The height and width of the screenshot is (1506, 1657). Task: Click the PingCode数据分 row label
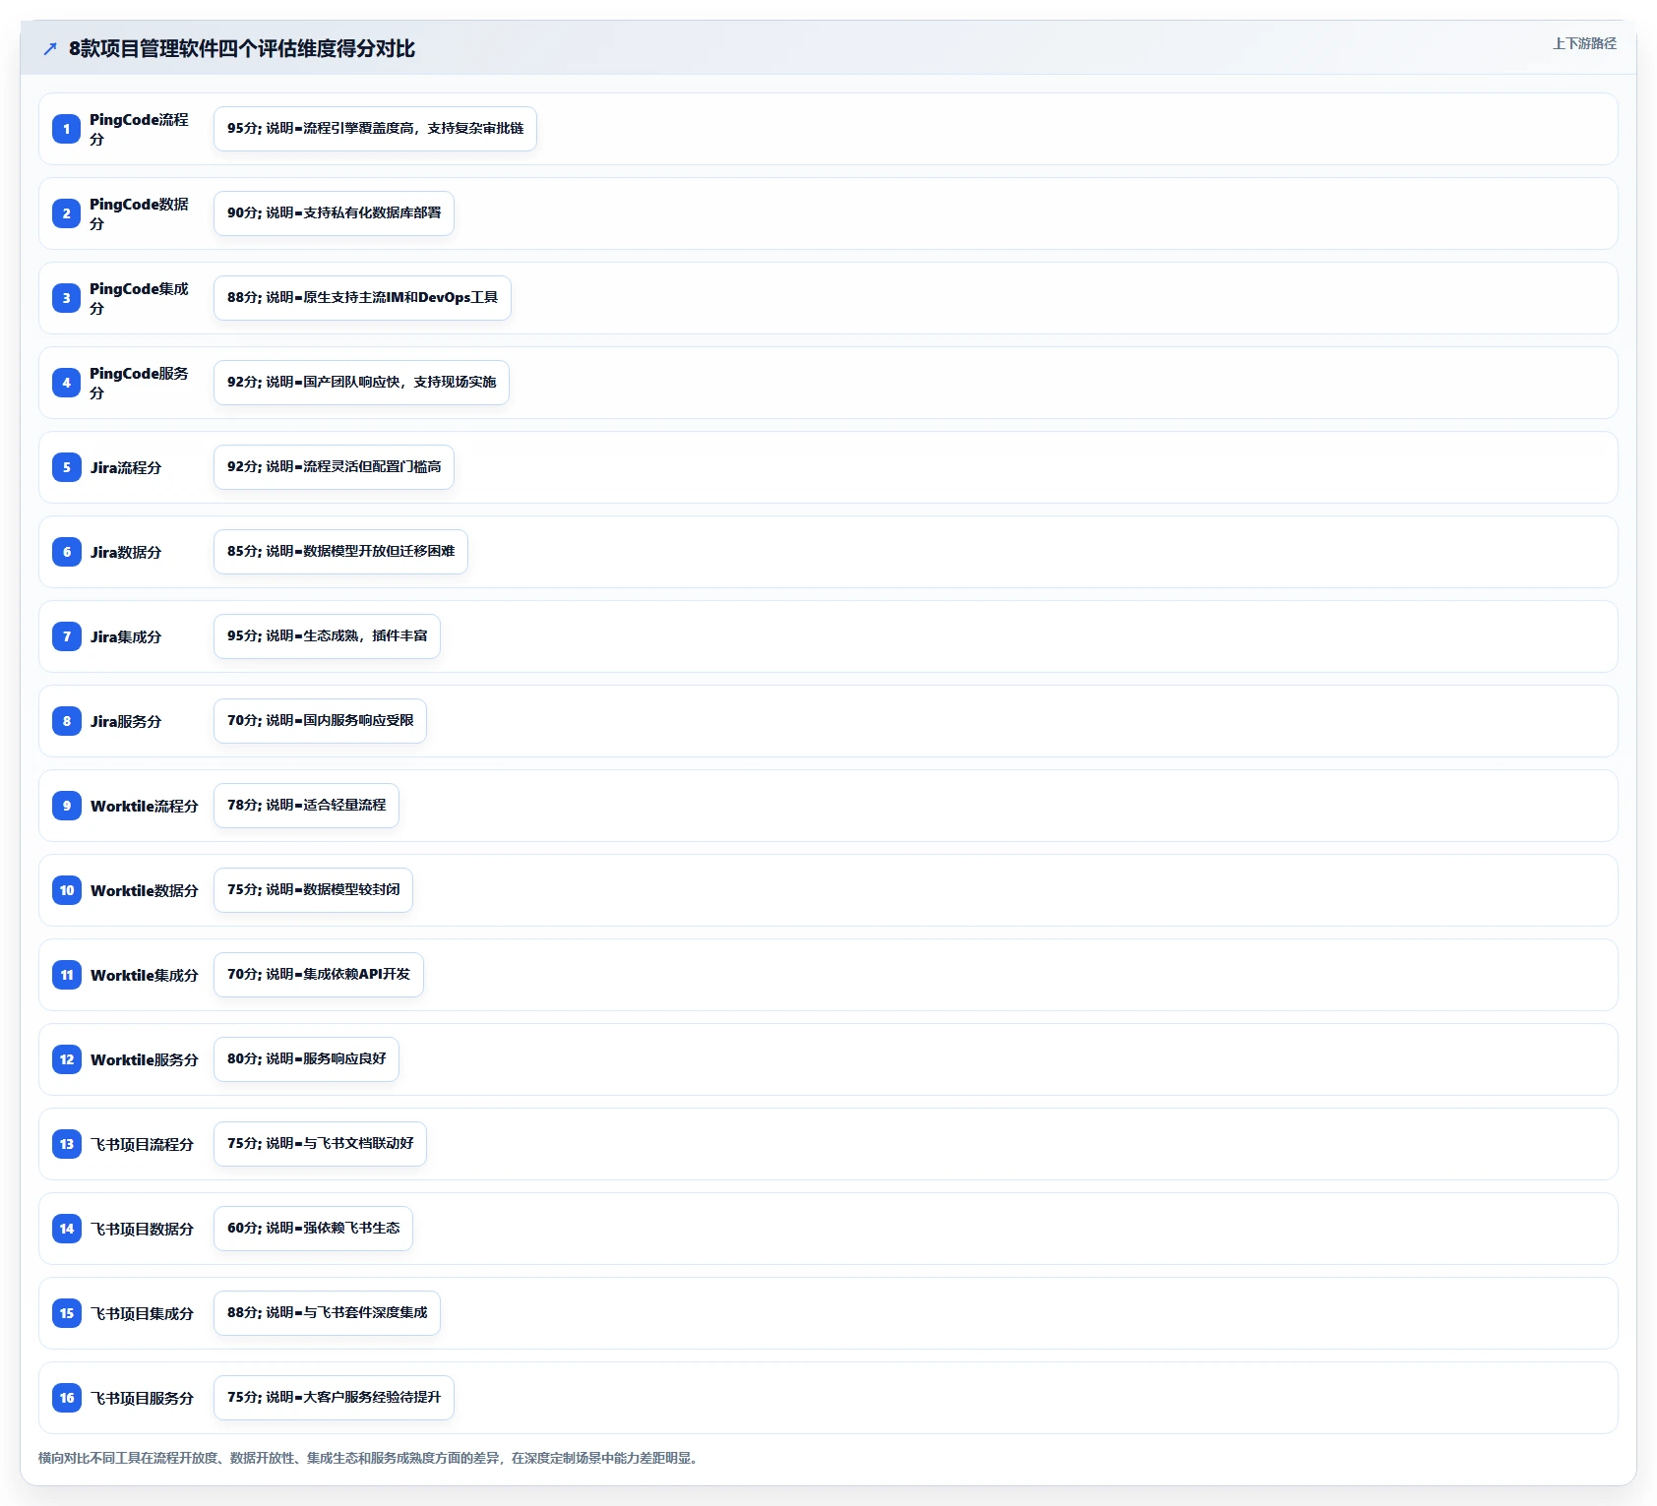point(139,213)
